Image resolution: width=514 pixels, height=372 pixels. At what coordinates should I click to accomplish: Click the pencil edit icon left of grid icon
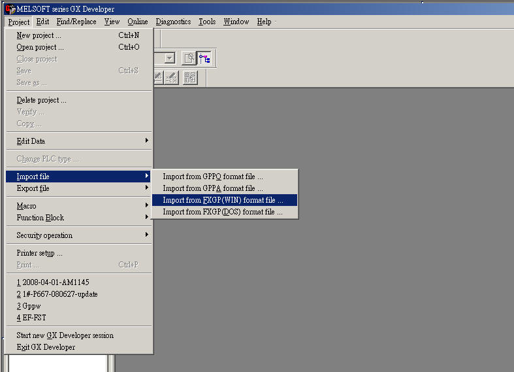[x=172, y=77]
